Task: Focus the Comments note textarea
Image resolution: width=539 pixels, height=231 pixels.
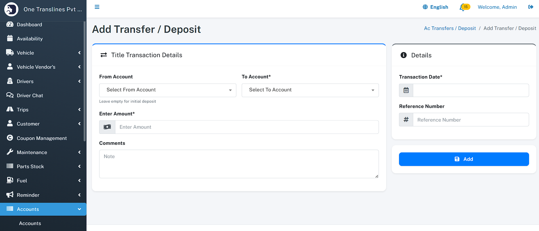Action: coord(239,164)
